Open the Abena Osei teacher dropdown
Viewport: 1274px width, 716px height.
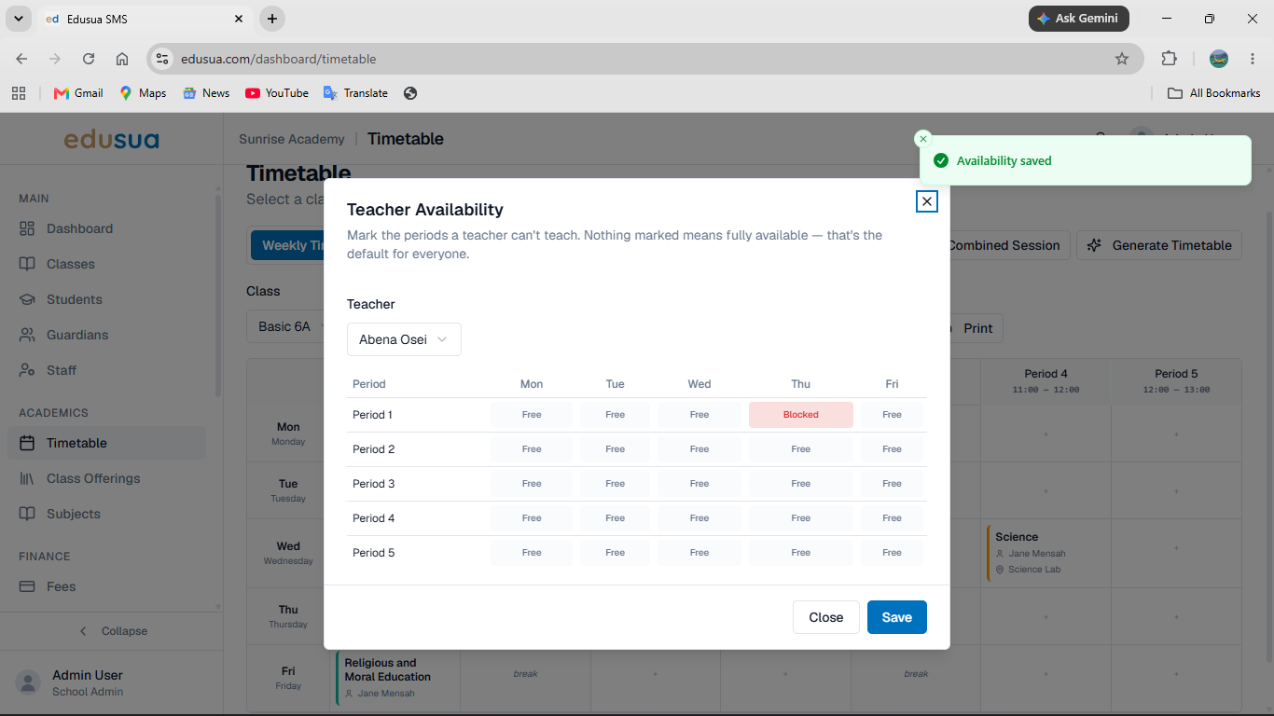[x=404, y=339]
